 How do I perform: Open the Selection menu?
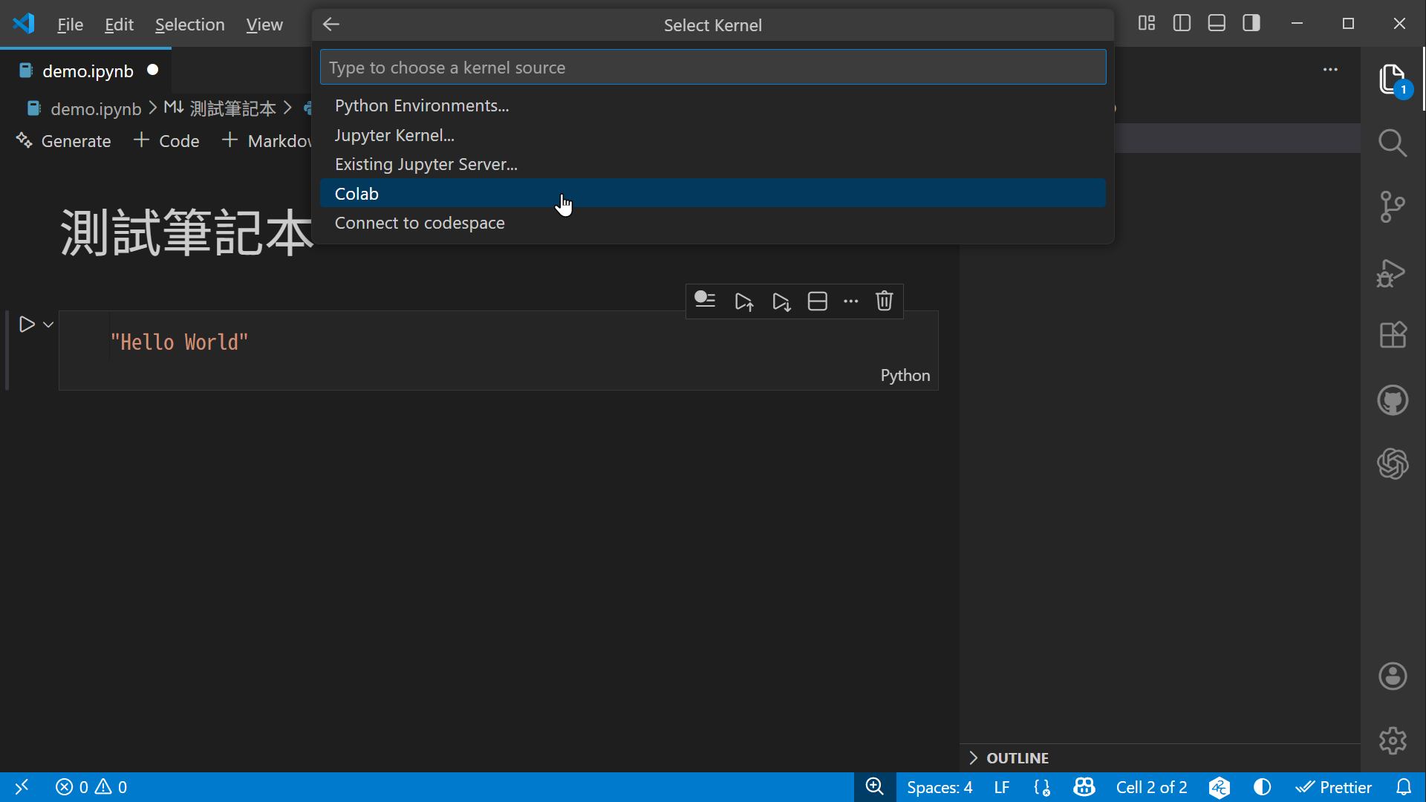pyautogui.click(x=189, y=25)
